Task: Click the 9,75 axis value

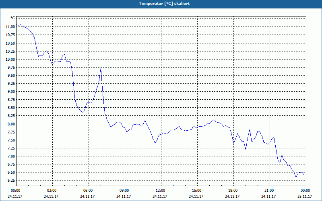Action: (11, 68)
